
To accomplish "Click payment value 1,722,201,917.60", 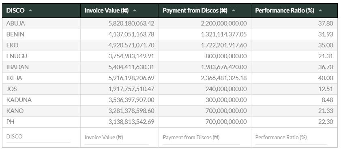I will [224, 45].
